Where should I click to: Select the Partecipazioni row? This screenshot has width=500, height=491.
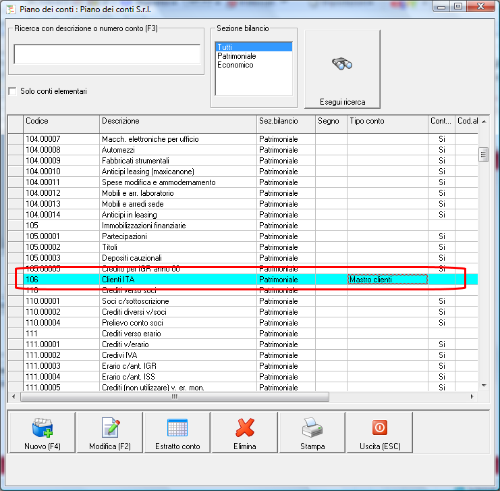click(x=243, y=236)
